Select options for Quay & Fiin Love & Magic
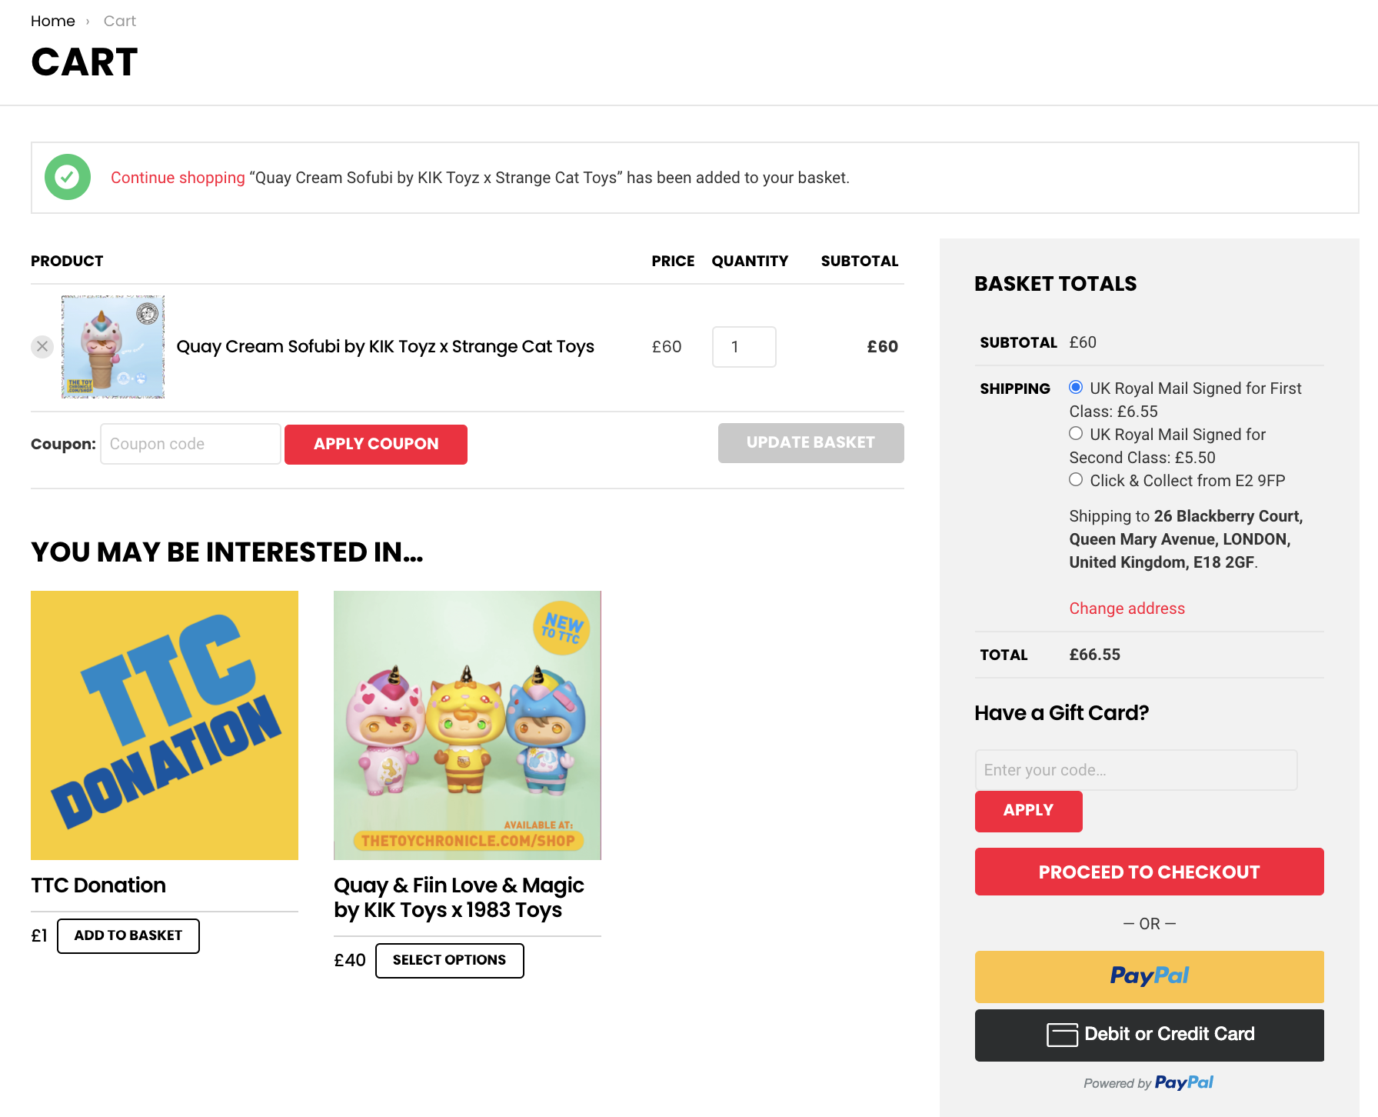Image resolution: width=1378 pixels, height=1117 pixels. coord(449,960)
